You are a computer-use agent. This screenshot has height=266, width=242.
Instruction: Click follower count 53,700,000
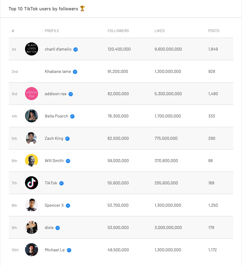pyautogui.click(x=118, y=205)
